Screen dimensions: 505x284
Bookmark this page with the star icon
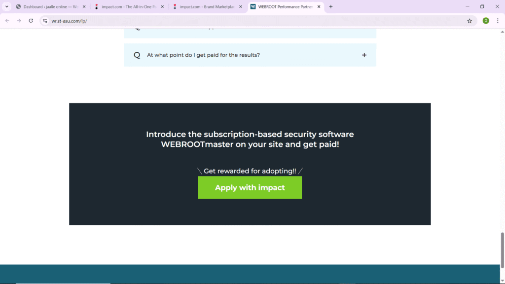point(469,21)
